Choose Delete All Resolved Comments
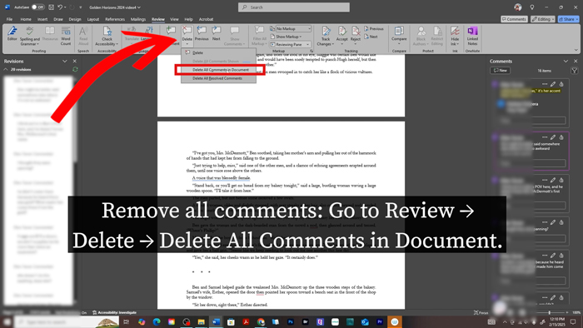This screenshot has width=583, height=328. pos(218,78)
